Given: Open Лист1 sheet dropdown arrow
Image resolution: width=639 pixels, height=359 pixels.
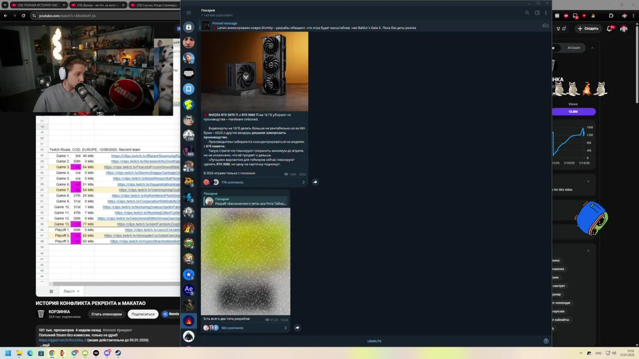Looking at the screenshot, I should coord(78,291).
